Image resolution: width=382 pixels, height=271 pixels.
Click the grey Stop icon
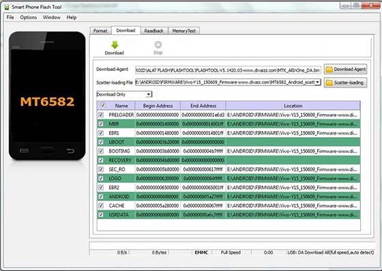coord(158,44)
